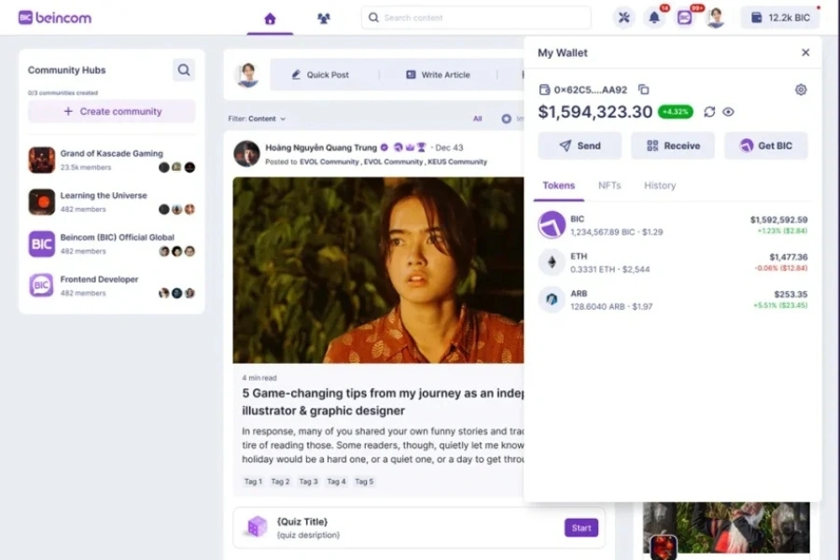Expand the Filter: Content dropdown
Image resolution: width=840 pixels, height=560 pixels.
(x=257, y=119)
